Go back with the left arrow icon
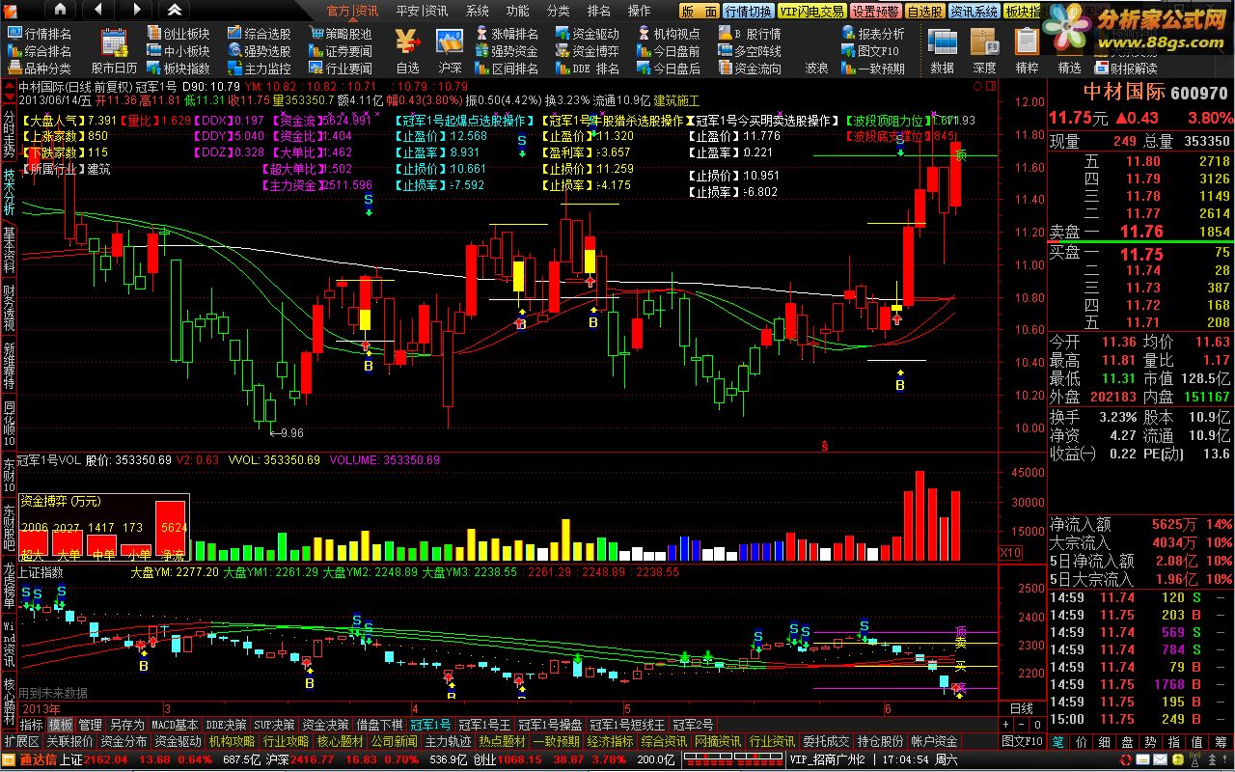 click(98, 10)
